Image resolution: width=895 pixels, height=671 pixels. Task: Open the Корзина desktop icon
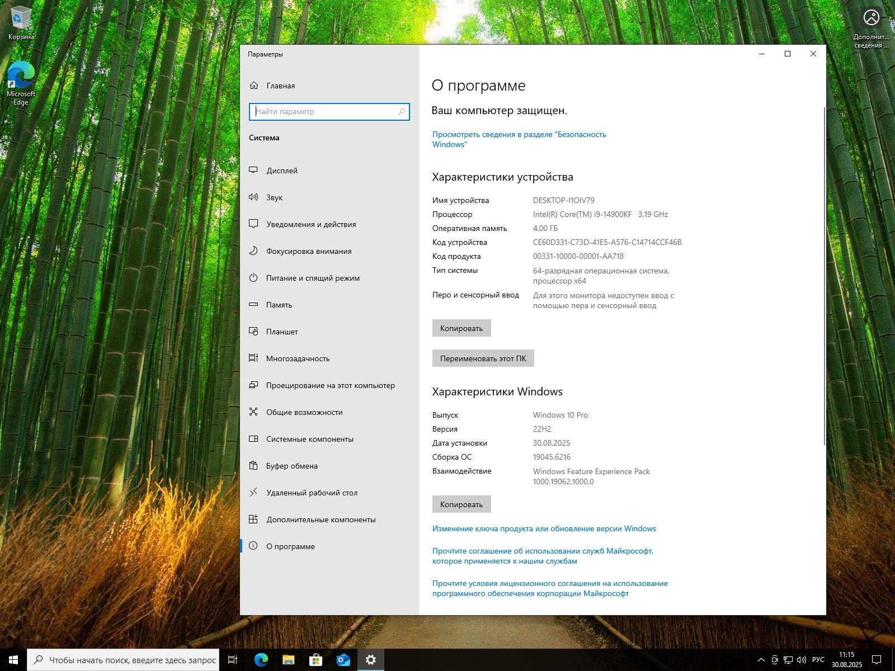21,23
